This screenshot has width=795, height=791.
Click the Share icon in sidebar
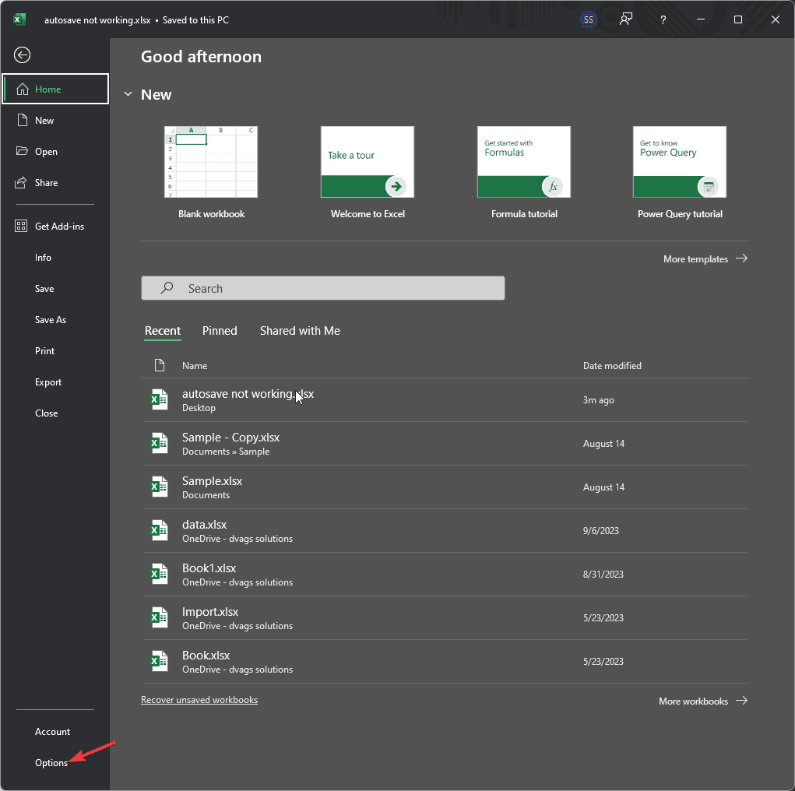[22, 183]
